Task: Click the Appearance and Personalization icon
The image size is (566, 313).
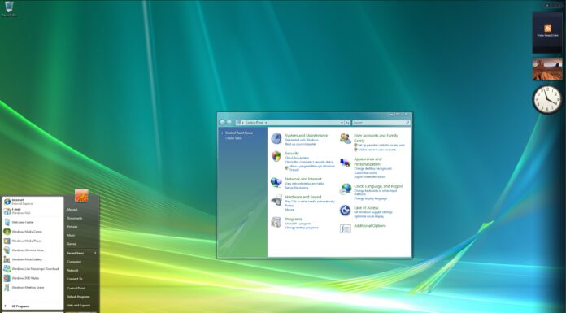Action: click(x=346, y=163)
